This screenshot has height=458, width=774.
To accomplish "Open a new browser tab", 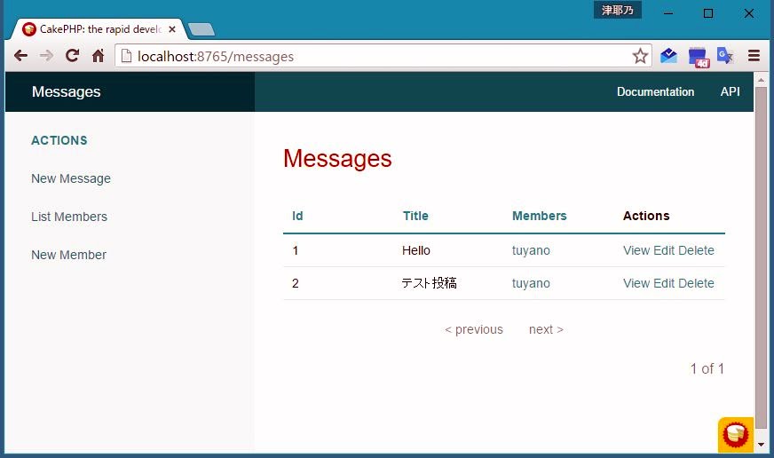I will pyautogui.click(x=201, y=29).
